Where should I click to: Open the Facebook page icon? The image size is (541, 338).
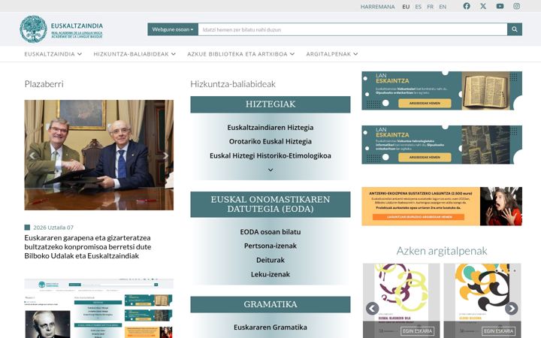[467, 6]
